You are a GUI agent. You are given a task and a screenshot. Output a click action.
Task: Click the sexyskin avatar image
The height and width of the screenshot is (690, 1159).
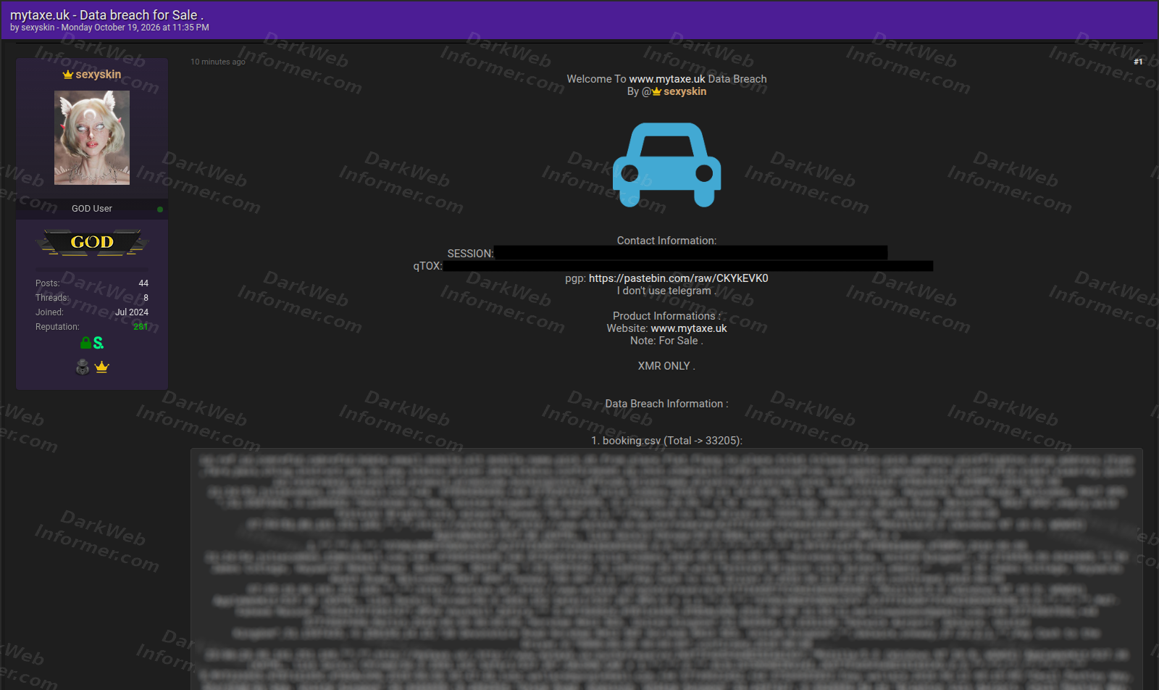click(x=92, y=138)
